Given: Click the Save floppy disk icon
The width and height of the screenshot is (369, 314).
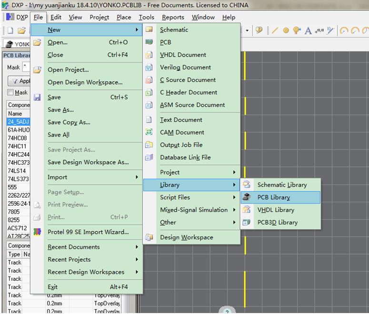Looking at the screenshot, I should (37, 97).
